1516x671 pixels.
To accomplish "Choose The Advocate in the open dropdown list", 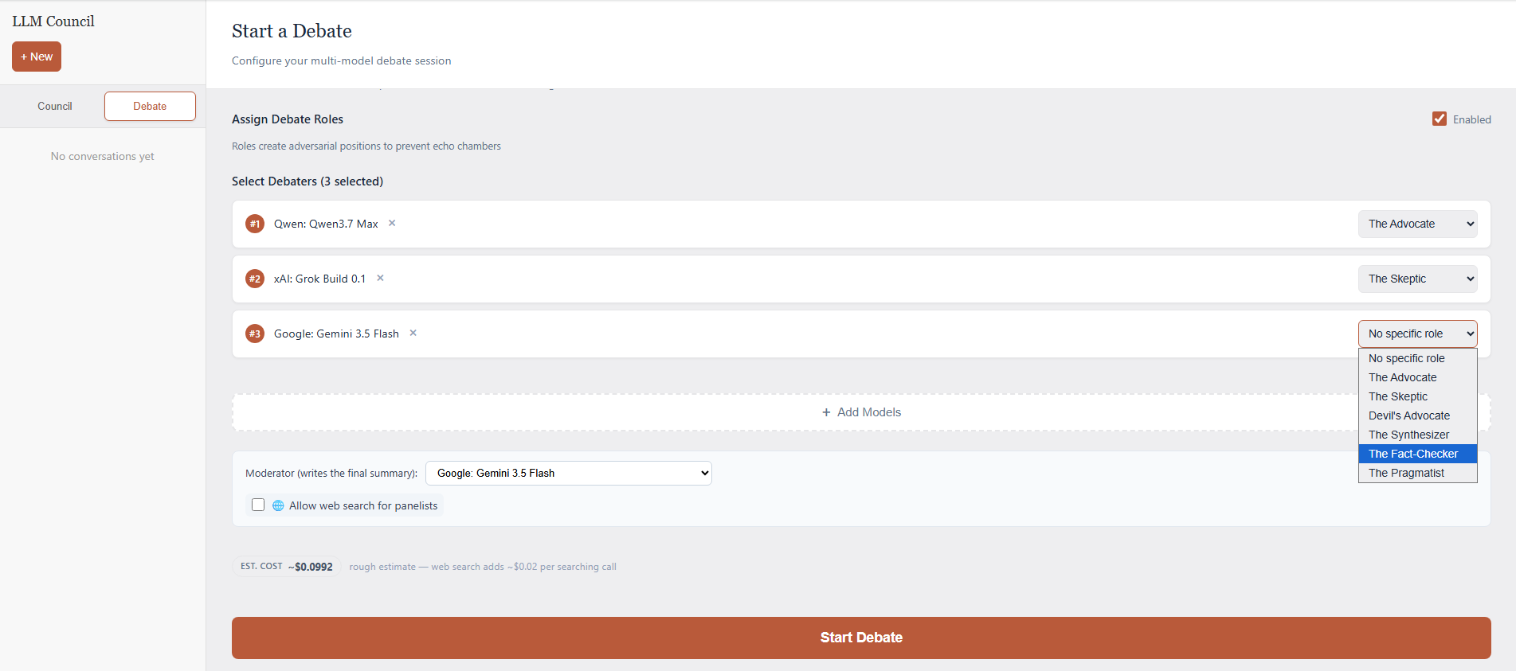I will point(1418,377).
